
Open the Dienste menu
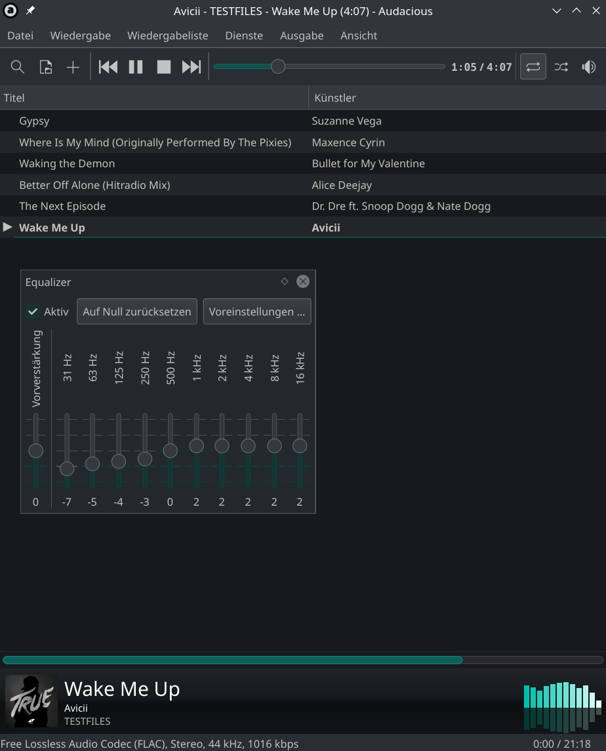[x=245, y=36]
